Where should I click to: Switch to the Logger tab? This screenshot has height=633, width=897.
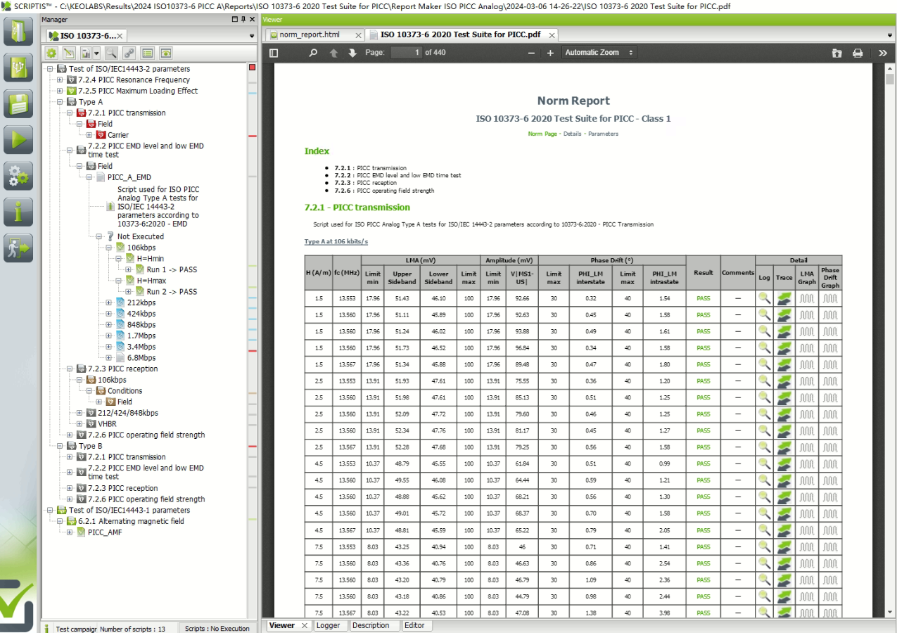tap(328, 625)
